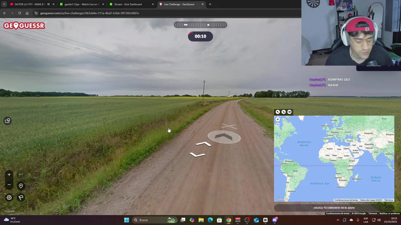Zoom in the street view panorama
Image resolution: width=401 pixels, height=225 pixels.
pyautogui.click(x=9, y=175)
